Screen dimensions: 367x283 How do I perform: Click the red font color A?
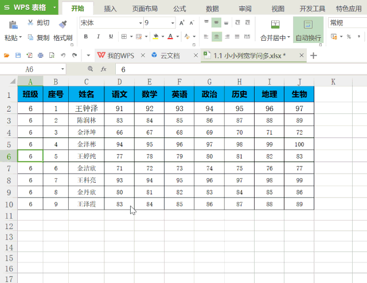170,37
